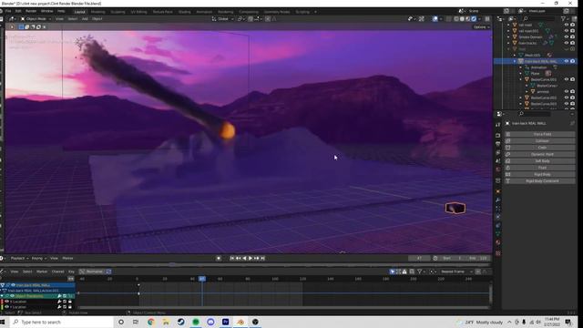This screenshot has height=328, width=583.
Task: Open the Window menu
Action: coord(46,11)
